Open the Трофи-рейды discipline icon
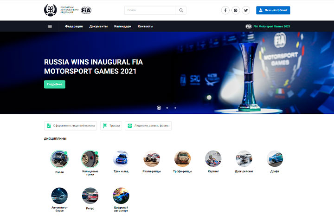Viewport: 334px width, 223px height. click(183, 159)
